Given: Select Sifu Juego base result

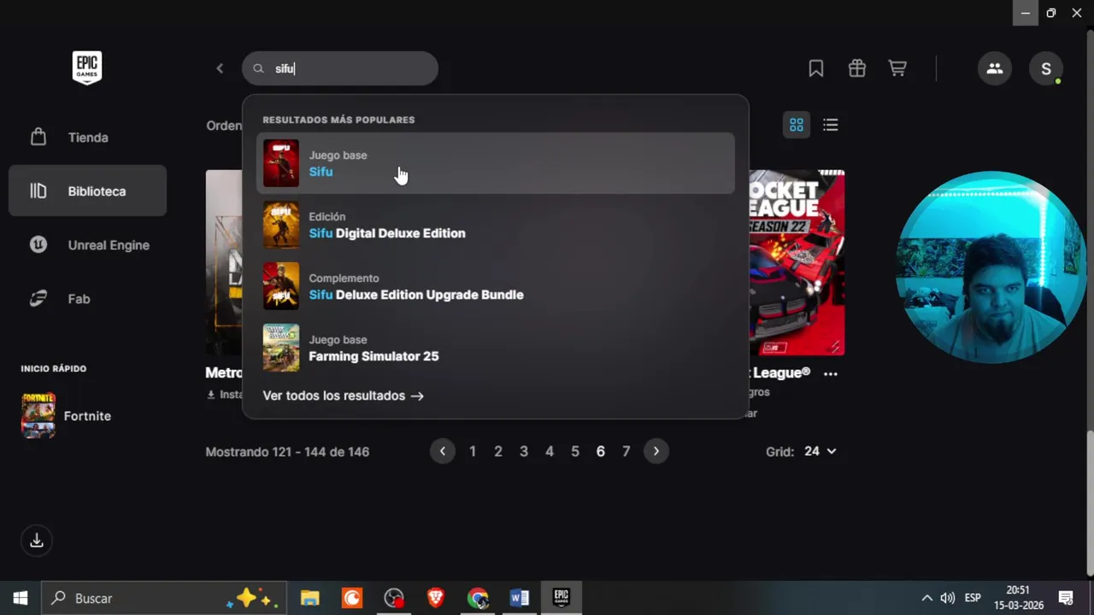Looking at the screenshot, I should coord(496,163).
